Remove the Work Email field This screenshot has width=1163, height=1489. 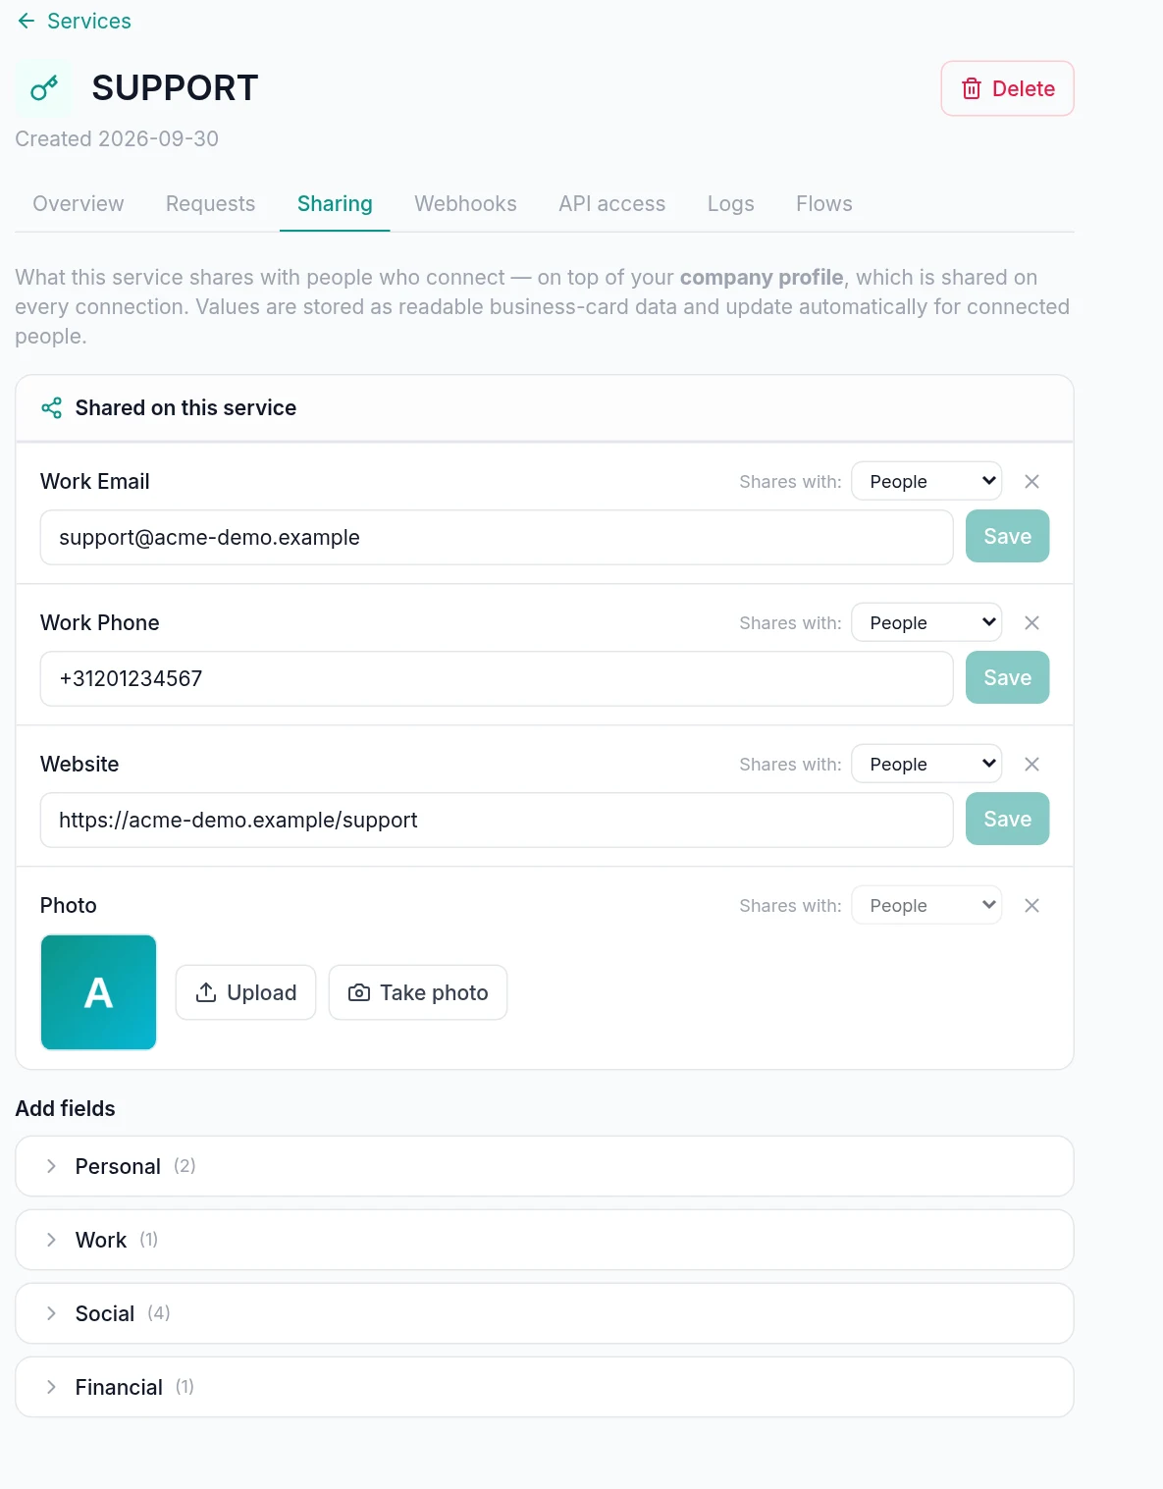coord(1031,481)
